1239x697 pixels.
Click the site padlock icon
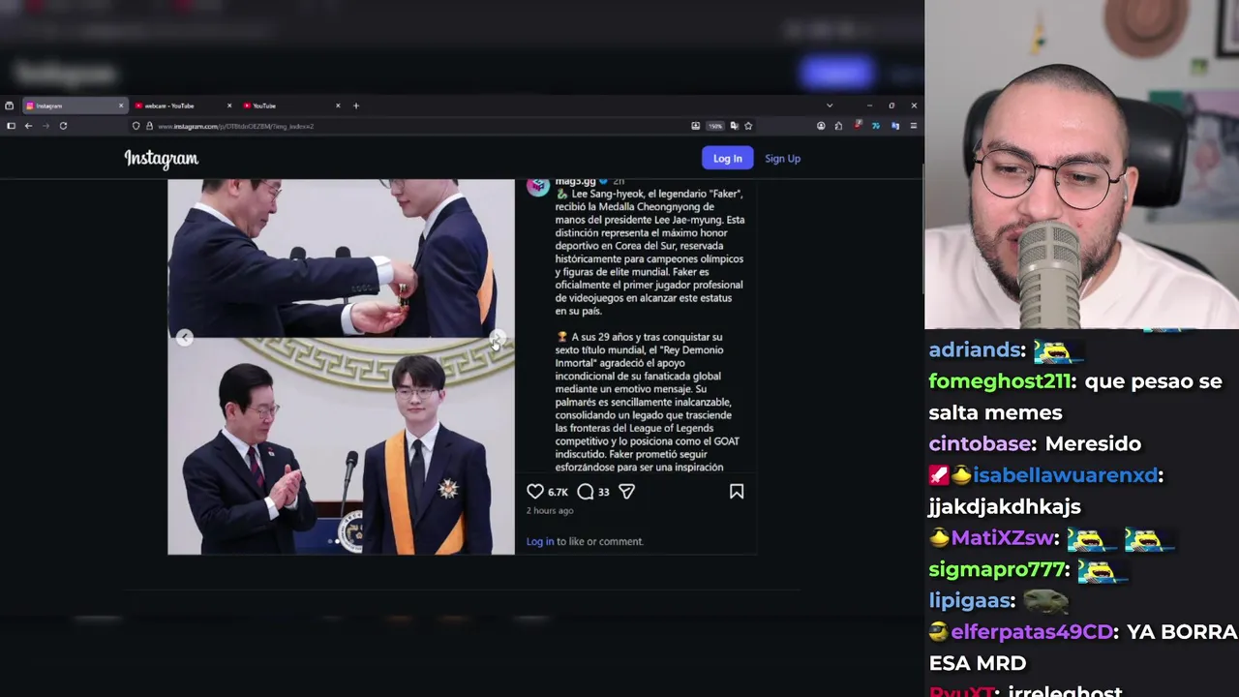(x=149, y=126)
